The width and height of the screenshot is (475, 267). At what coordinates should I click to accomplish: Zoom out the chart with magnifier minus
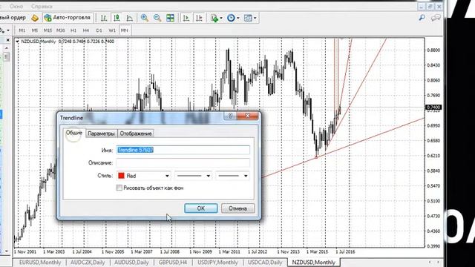coord(157,18)
